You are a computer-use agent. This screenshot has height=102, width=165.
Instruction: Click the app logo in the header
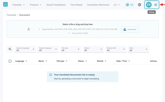click(x=5, y=4)
